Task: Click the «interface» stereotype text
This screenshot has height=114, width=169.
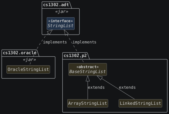Action: (x=61, y=21)
